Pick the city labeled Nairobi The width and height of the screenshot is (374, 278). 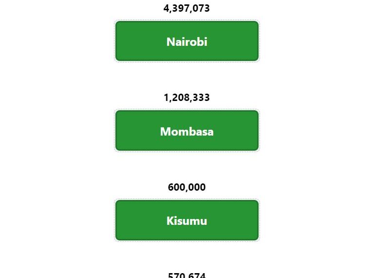pos(187,41)
